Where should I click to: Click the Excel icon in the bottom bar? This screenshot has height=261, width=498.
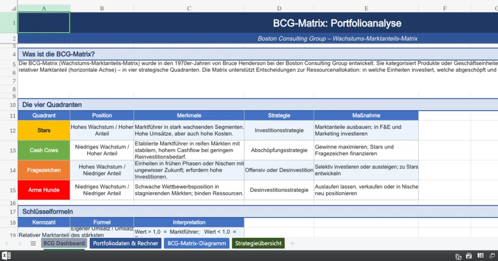(6, 256)
